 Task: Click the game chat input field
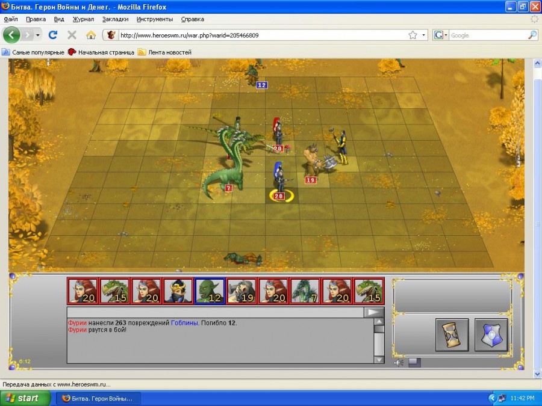pos(216,312)
